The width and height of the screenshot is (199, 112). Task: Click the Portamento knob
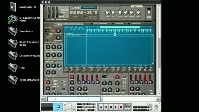(58, 38)
